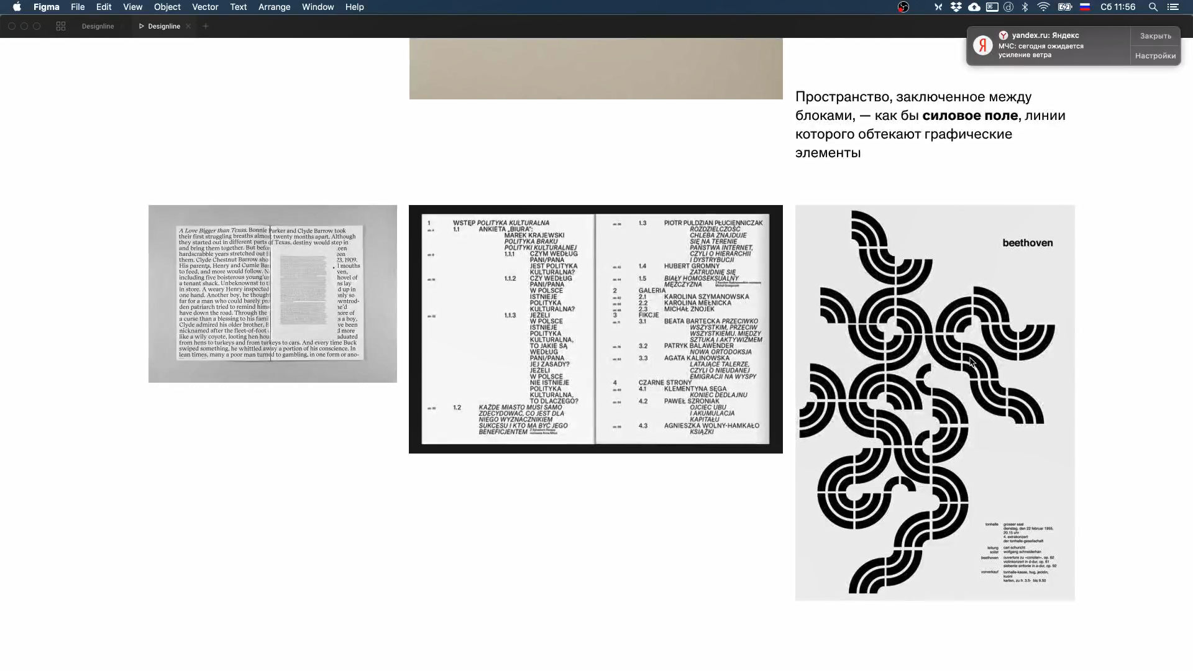Click Настройки on the notification
Viewport: 1193px width, 671px height.
[1155, 56]
